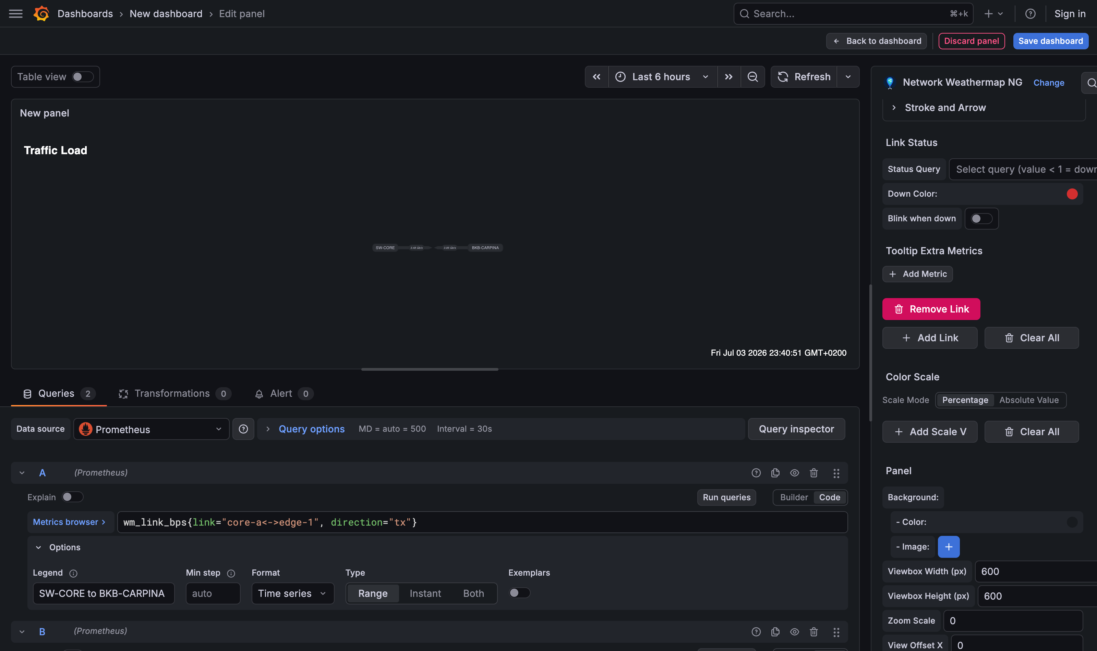Image resolution: width=1097 pixels, height=651 pixels.
Task: Open the Status Query select
Action: (x=1023, y=169)
